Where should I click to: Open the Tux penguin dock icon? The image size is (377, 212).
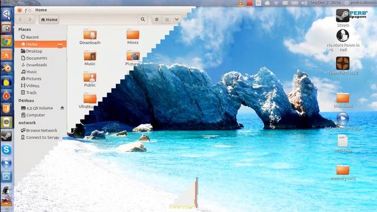point(6,191)
